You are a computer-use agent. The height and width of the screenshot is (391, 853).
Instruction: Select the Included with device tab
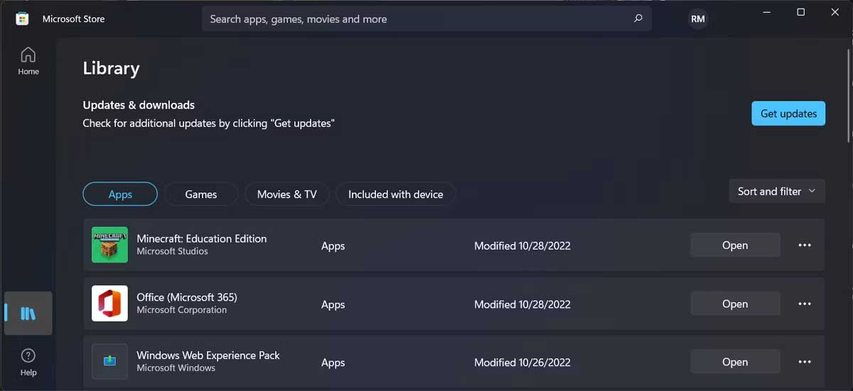tap(395, 194)
